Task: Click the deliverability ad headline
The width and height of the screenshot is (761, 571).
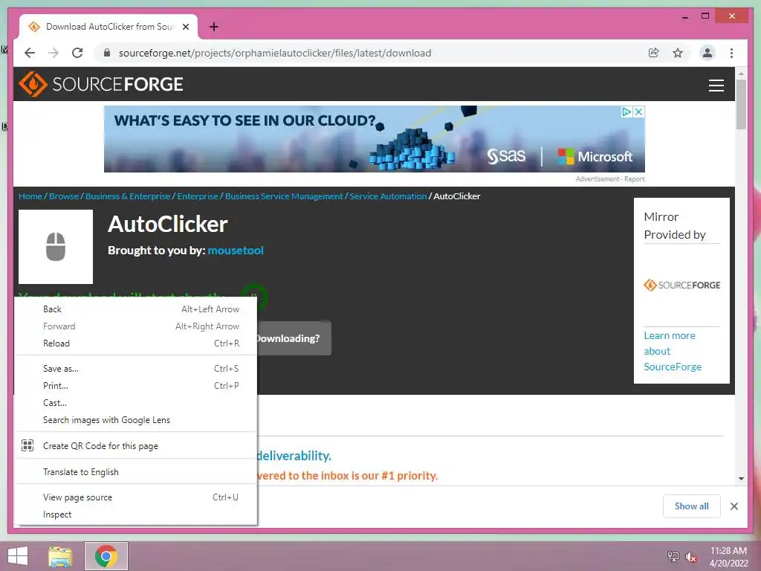Action: 294,456
